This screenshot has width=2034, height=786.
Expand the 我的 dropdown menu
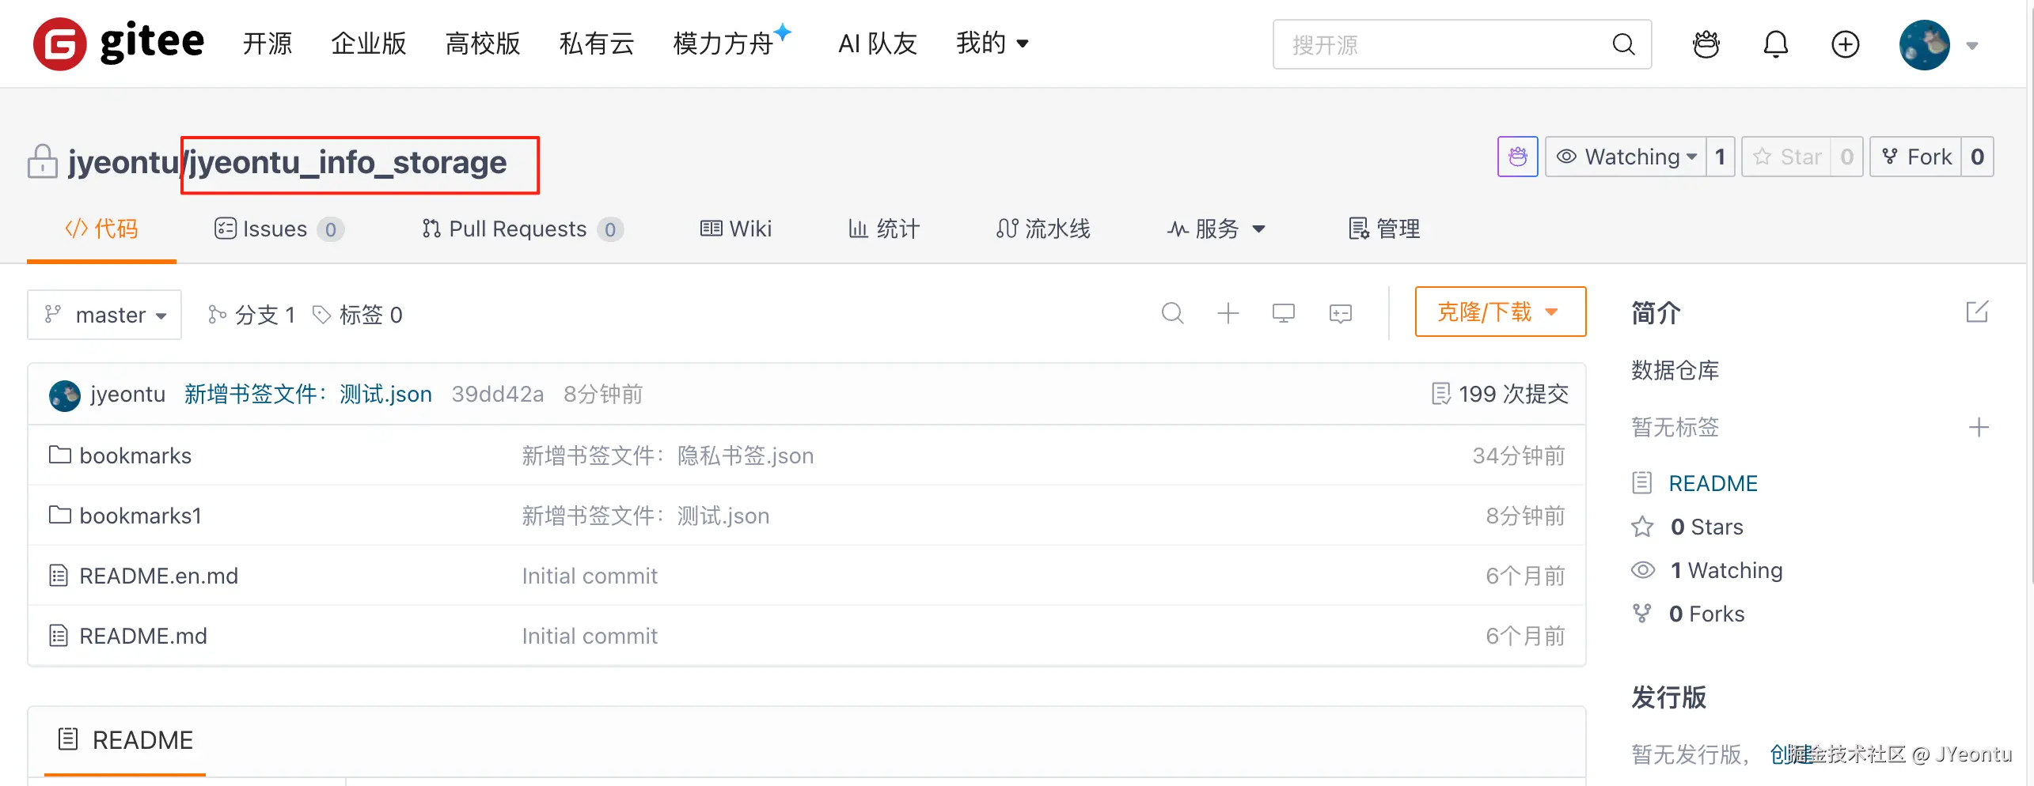(992, 43)
